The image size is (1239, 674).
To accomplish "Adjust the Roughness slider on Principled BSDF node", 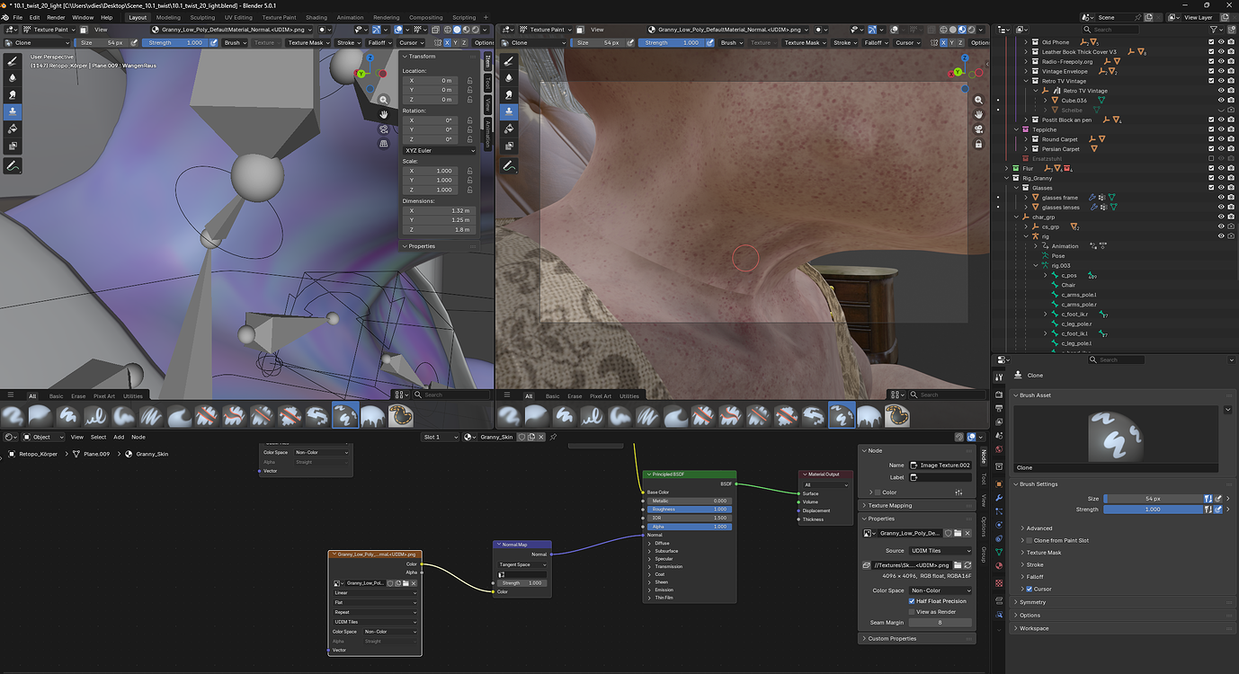I will tap(689, 510).
